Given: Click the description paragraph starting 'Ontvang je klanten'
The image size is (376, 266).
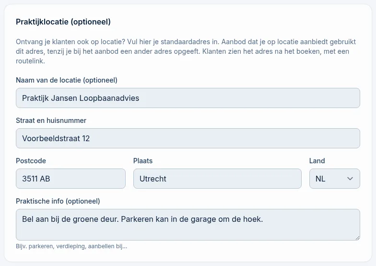Looking at the screenshot, I should 186,51.
